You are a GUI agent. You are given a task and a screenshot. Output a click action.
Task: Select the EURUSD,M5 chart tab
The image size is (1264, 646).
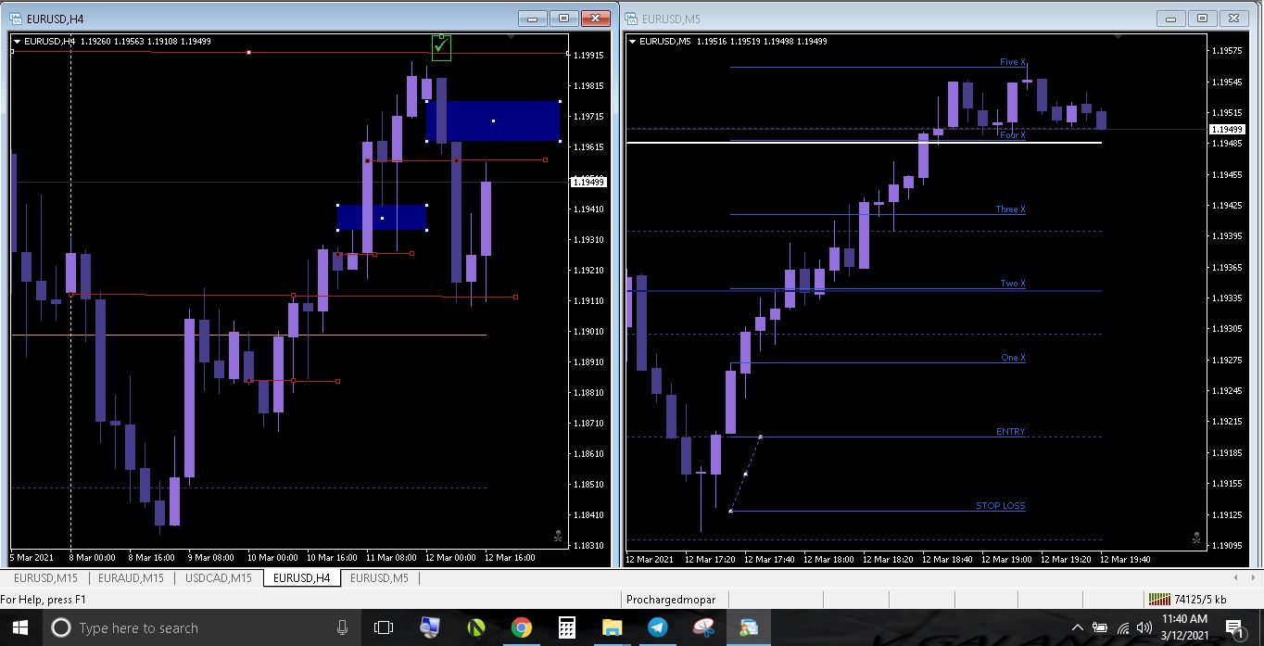(380, 578)
